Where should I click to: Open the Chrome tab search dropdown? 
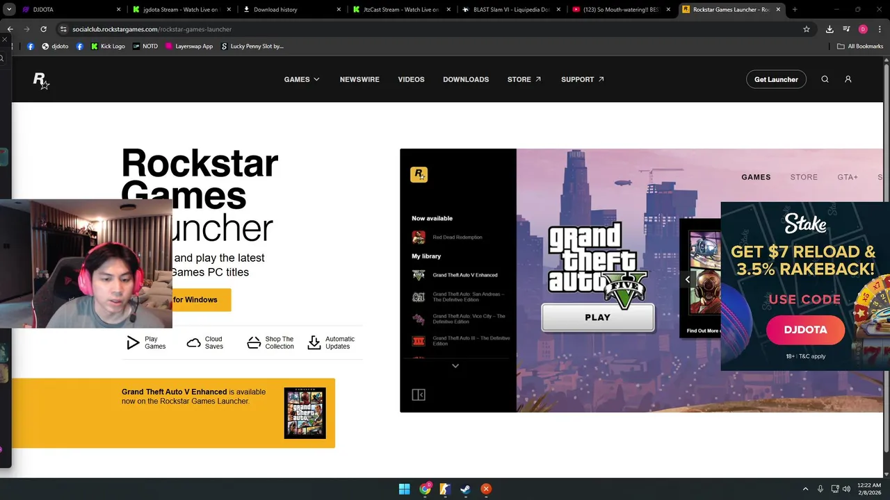pos(9,10)
